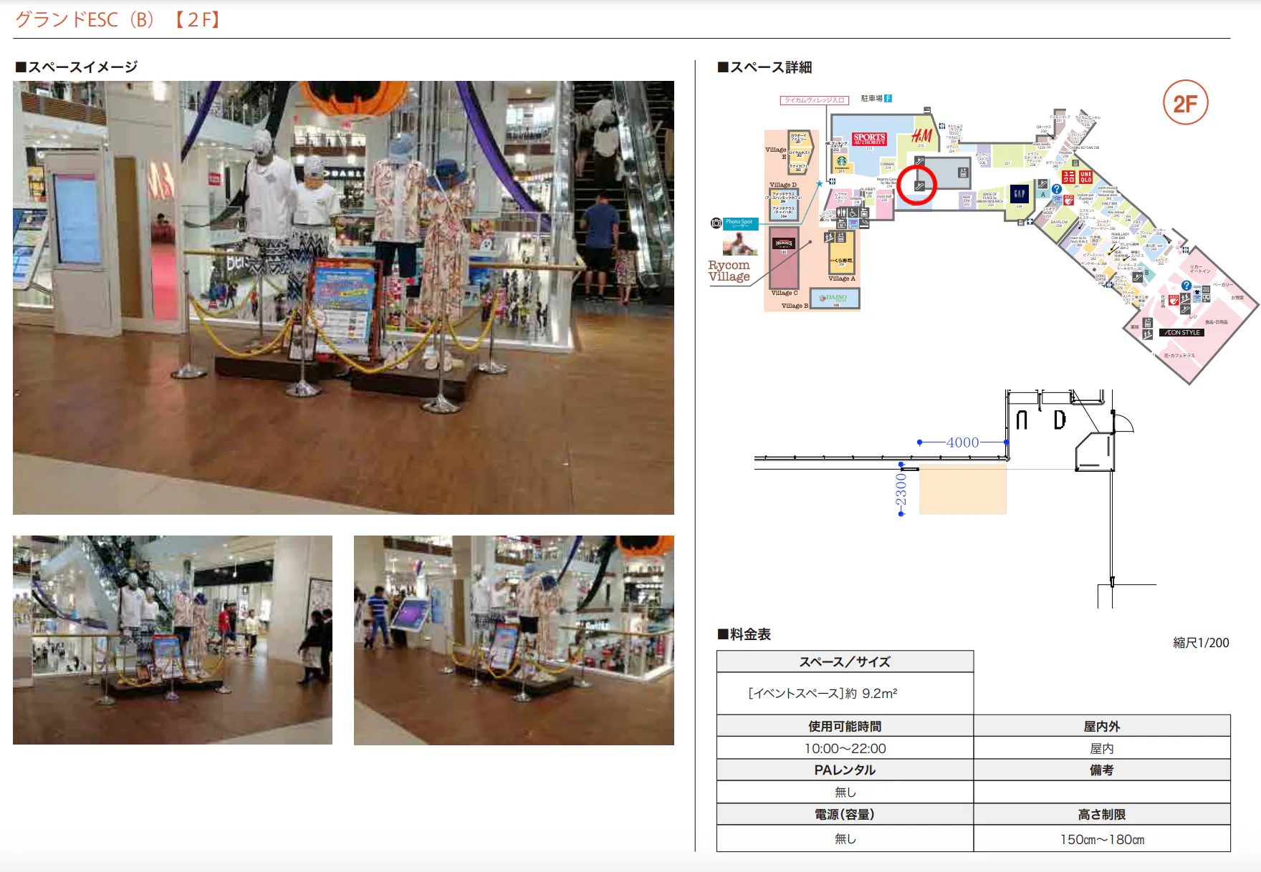Click the DAISO Japan logo
Screen dimensions: 1261x872
[x=835, y=298]
